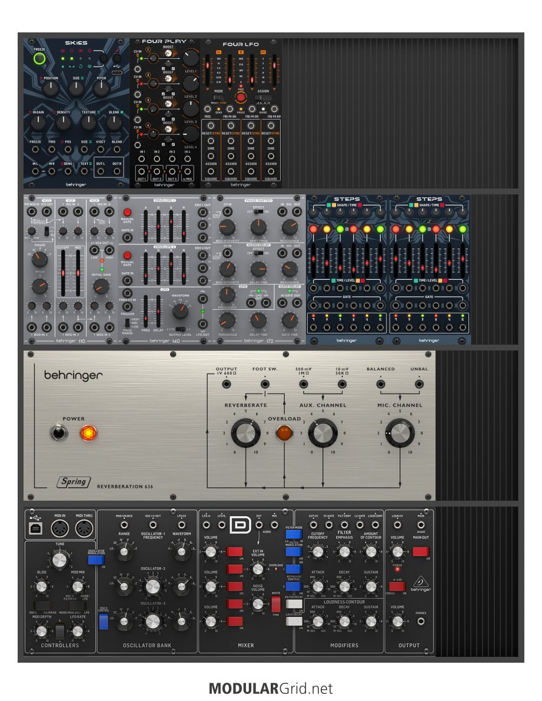The image size is (542, 701).
Task: Click the Pitch knob on Skies
Action: pos(101,88)
